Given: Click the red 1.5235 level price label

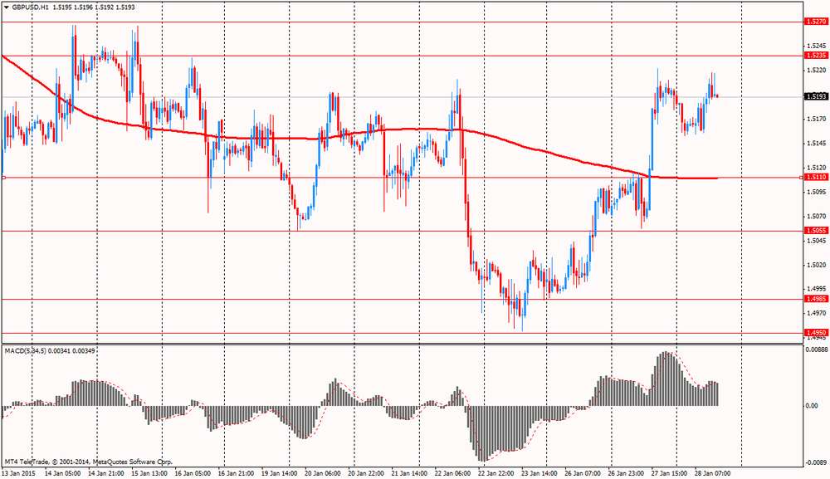Looking at the screenshot, I should tap(815, 56).
